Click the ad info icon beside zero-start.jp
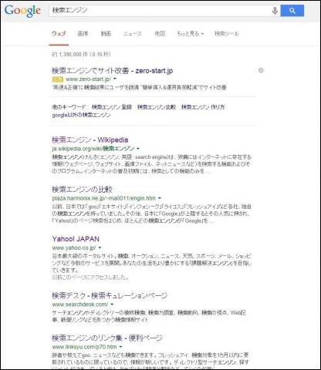Image resolution: width=321 pixels, height=370 pixels. click(x=261, y=70)
